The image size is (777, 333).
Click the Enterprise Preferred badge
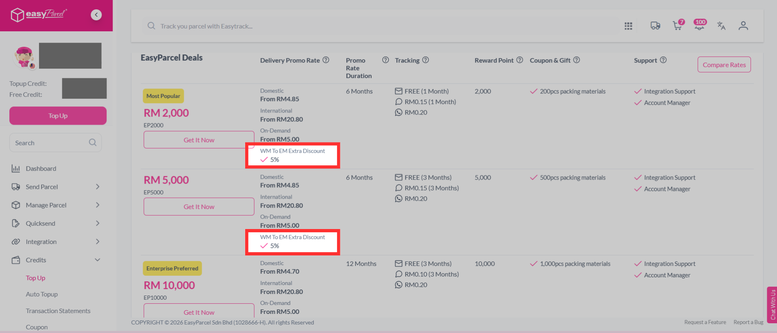[172, 268]
